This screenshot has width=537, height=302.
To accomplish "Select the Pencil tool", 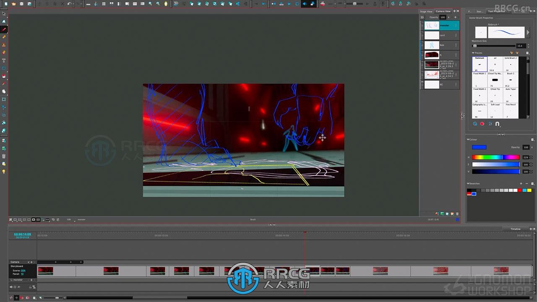I will coord(4,37).
